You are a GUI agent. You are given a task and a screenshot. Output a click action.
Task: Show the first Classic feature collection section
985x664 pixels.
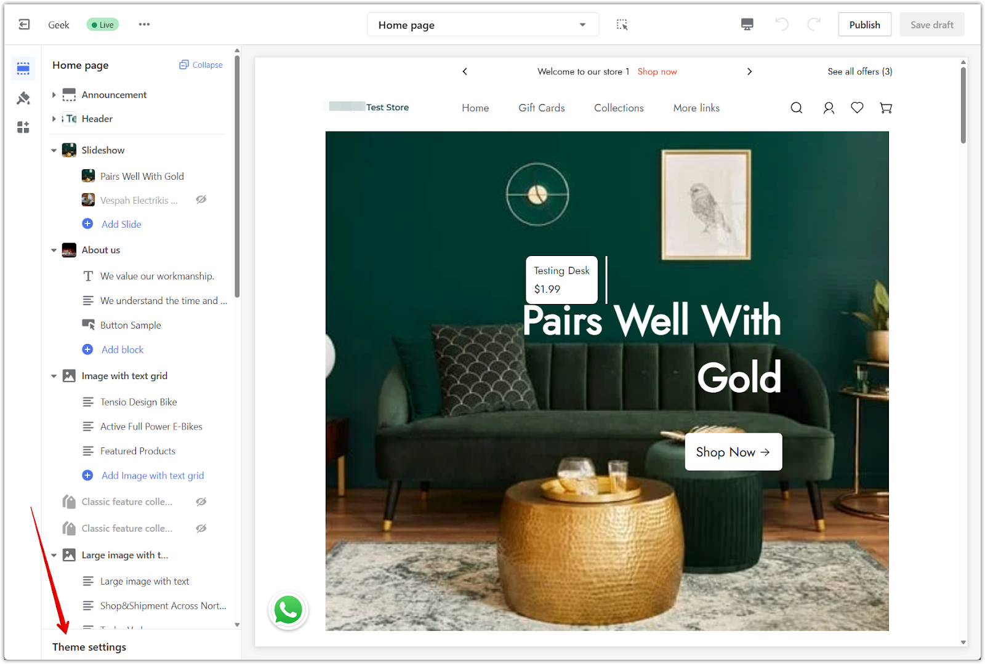[x=201, y=502]
